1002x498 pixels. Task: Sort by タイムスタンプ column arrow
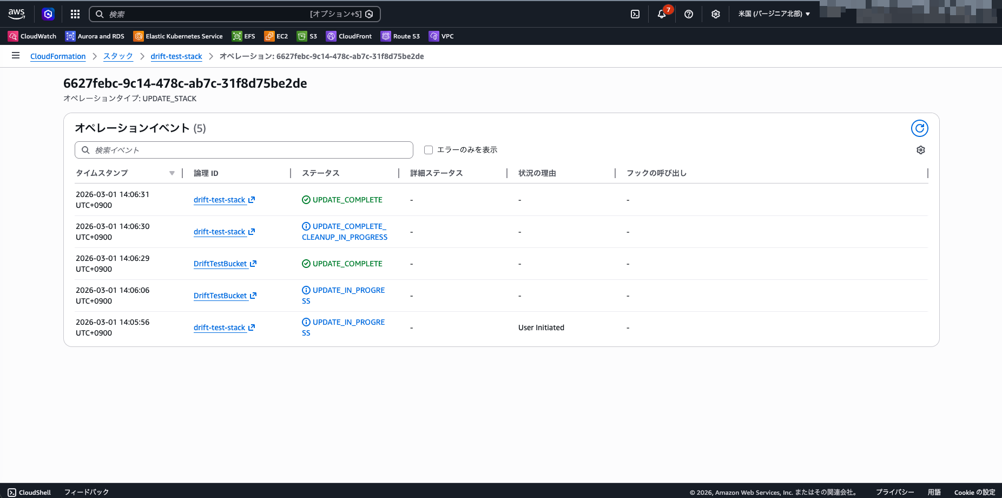(x=172, y=173)
